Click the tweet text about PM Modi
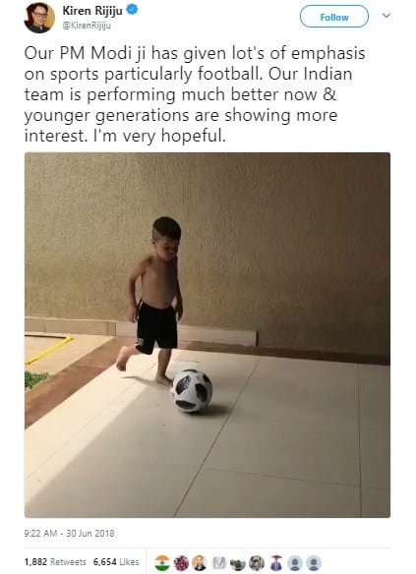416x574 pixels. pos(195,94)
